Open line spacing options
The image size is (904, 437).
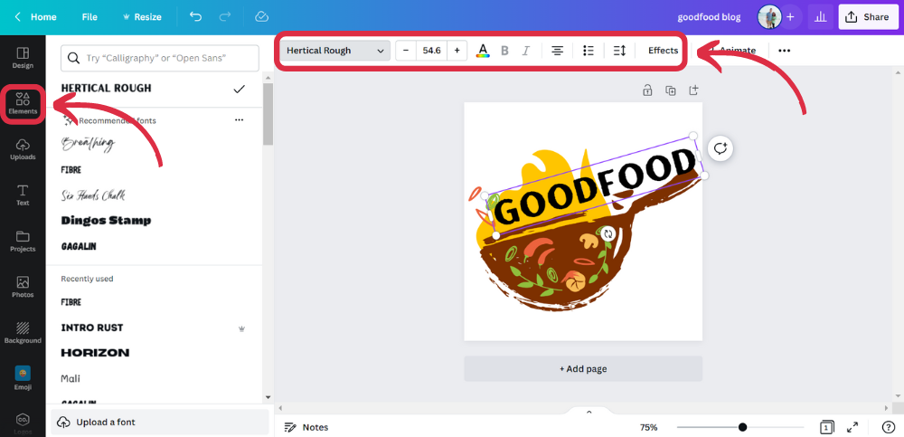619,51
